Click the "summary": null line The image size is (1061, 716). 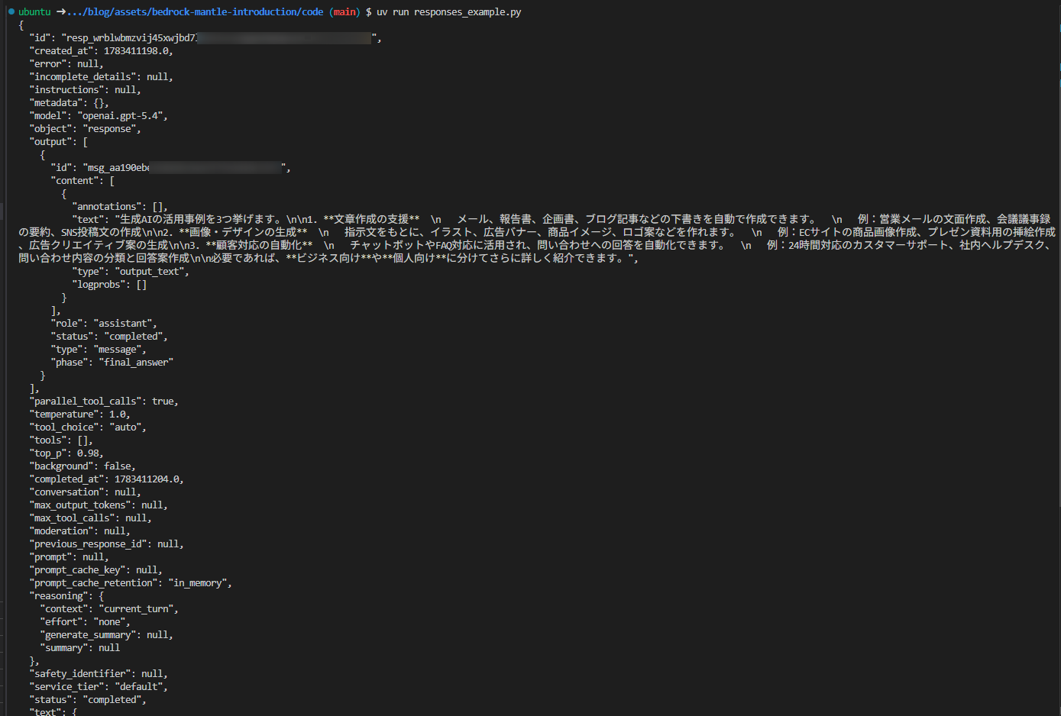coord(80,648)
